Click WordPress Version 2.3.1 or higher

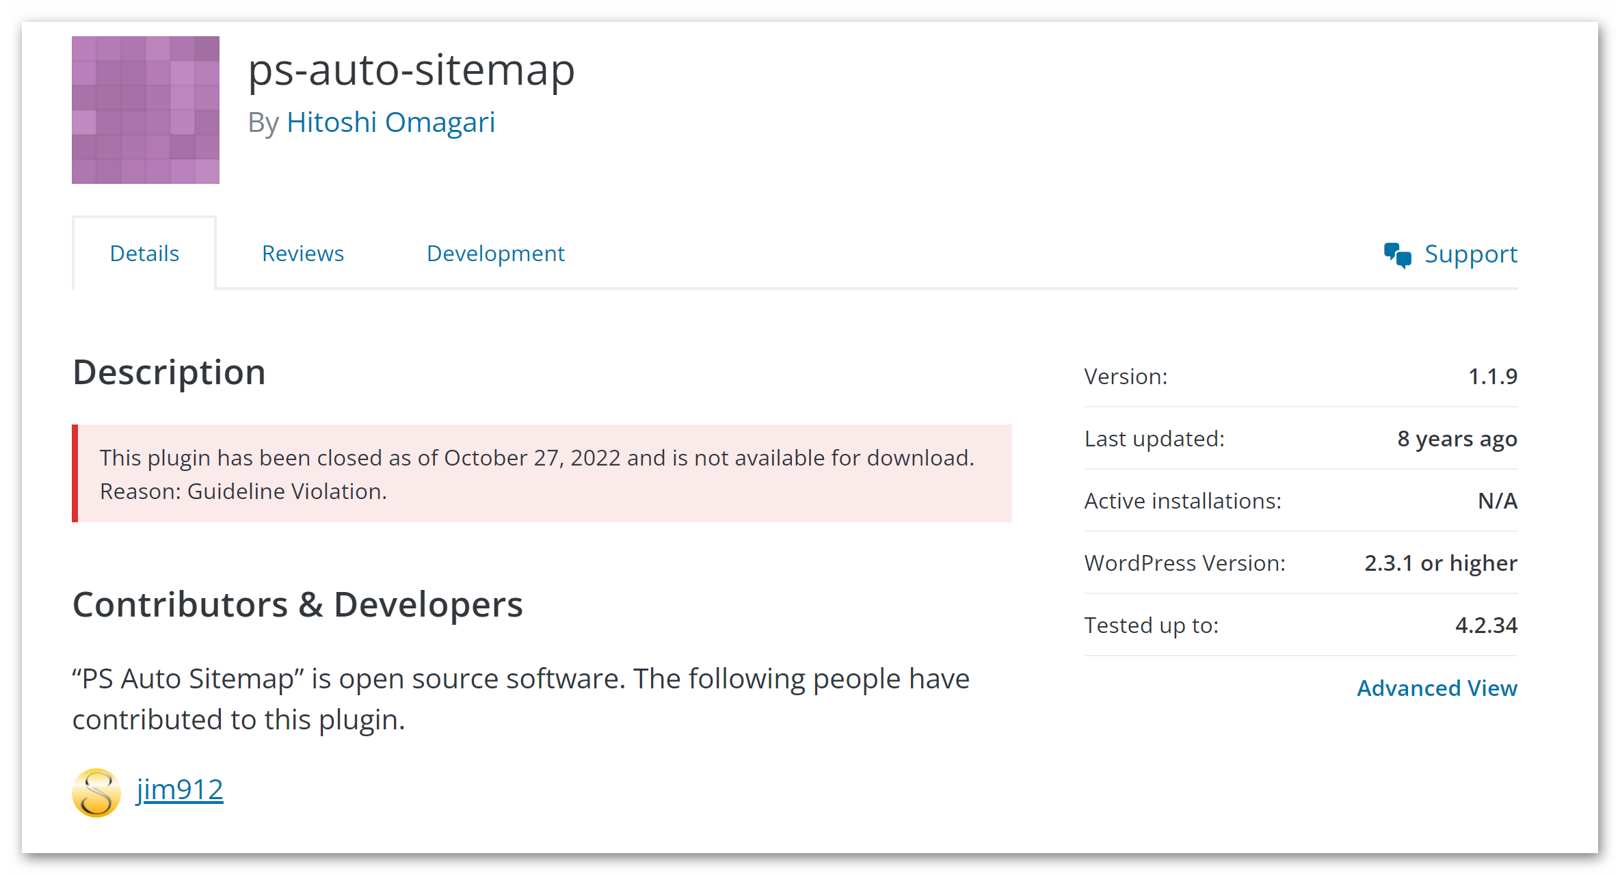point(1440,563)
